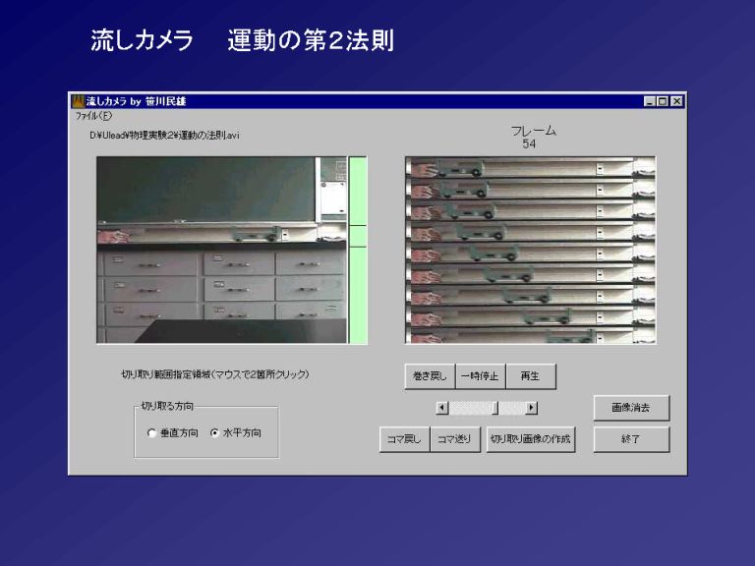Image resolution: width=755 pixels, height=566 pixels.
Task: Select the 垂直方向 radio button
Action: pyautogui.click(x=151, y=432)
